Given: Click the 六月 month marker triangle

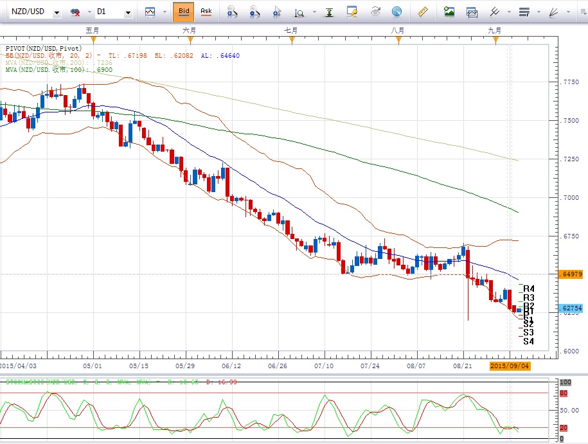Looking at the screenshot, I should 190,40.
